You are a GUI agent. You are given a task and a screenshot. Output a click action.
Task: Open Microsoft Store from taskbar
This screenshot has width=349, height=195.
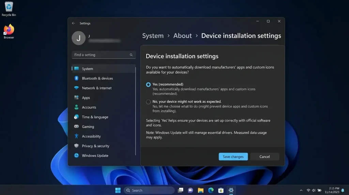tap(221, 190)
